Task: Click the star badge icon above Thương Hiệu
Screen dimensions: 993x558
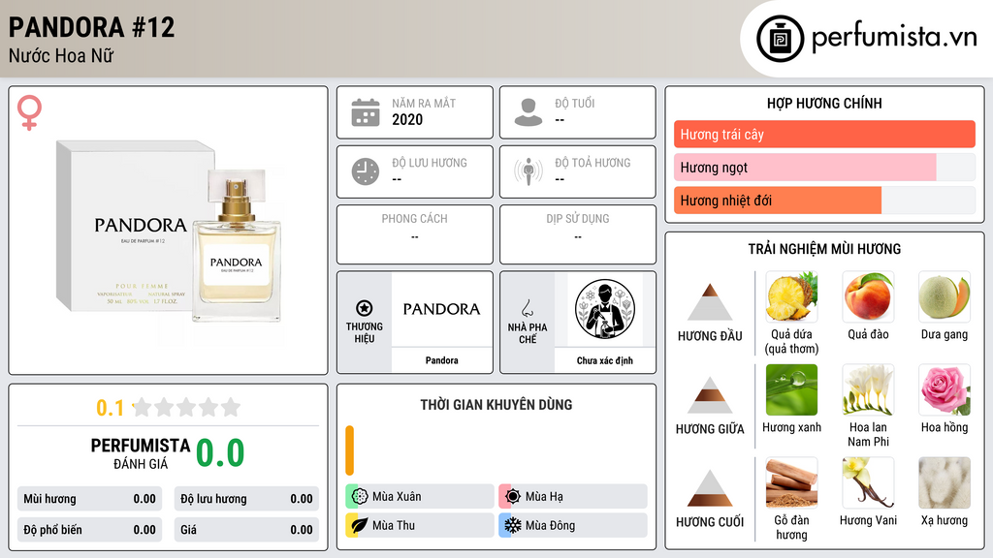Action: (365, 308)
